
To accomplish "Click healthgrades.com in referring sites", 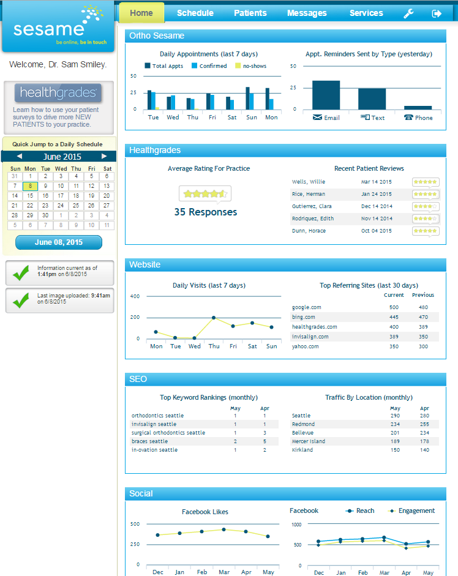I will click(x=314, y=327).
